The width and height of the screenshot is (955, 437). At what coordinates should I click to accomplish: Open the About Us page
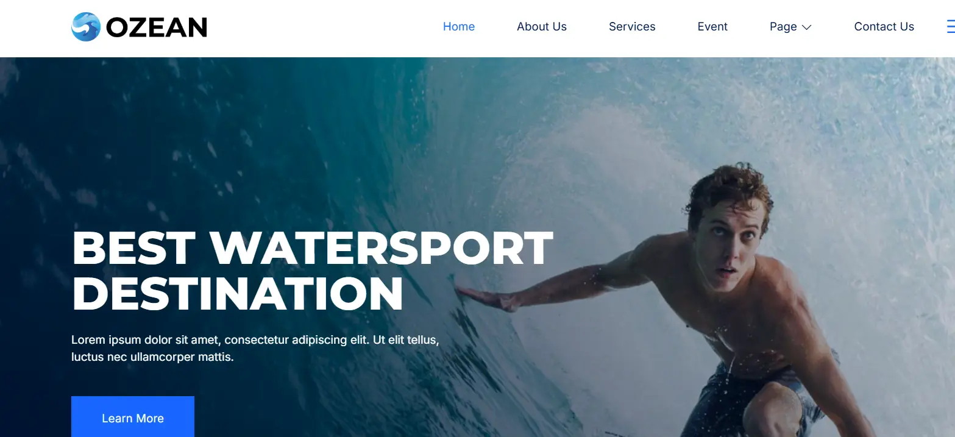point(542,27)
